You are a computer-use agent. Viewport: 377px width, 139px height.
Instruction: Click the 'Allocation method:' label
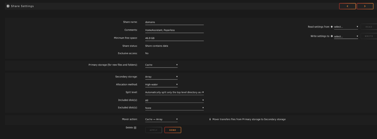point(127,84)
